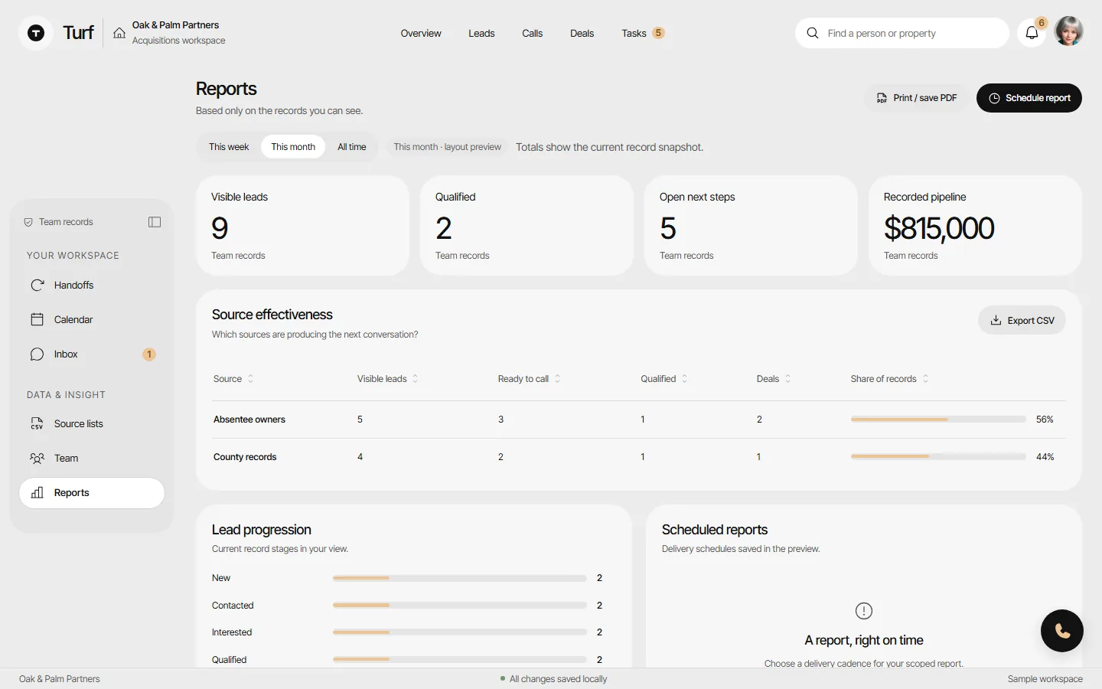Open the user profile avatar

[x=1068, y=31]
